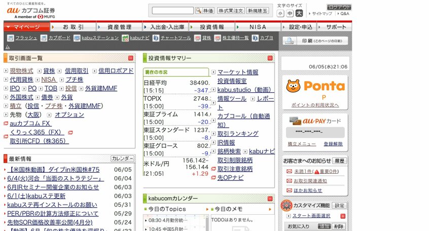Viewport: 429px width, 231px height.
Task: Expand 今日のTopics arrow
Action: click(x=207, y=209)
